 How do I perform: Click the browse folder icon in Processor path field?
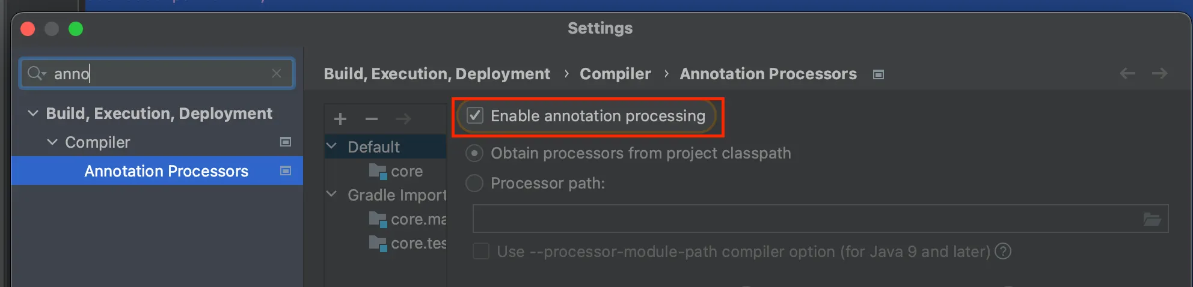coord(1152,219)
